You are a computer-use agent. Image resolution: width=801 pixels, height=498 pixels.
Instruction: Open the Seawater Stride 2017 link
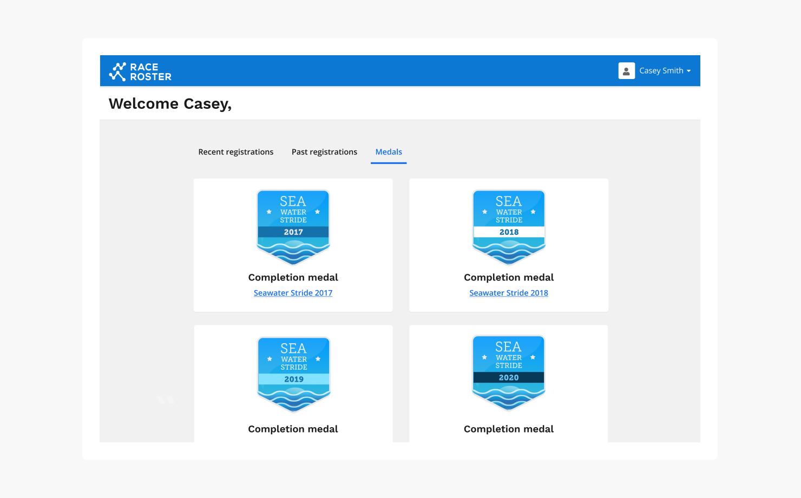click(293, 293)
